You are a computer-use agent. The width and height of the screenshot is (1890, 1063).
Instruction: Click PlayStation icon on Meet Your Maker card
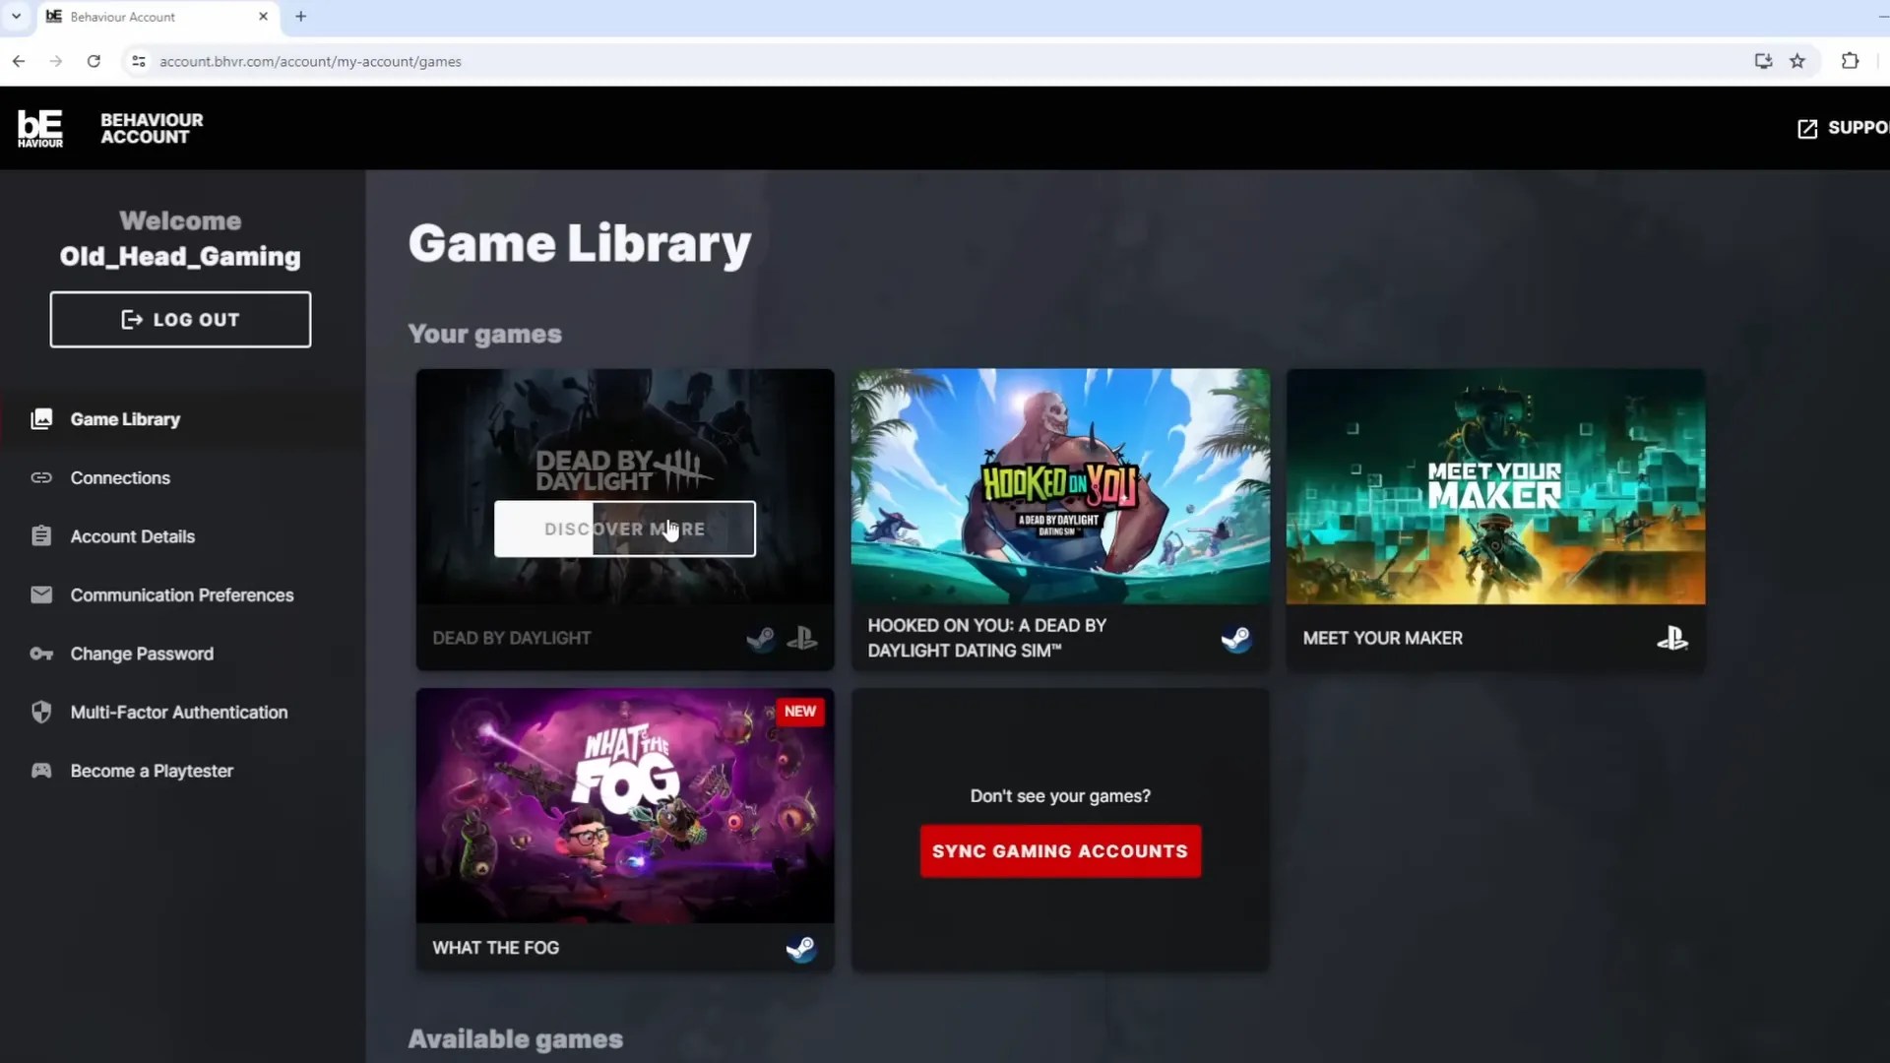pyautogui.click(x=1671, y=639)
